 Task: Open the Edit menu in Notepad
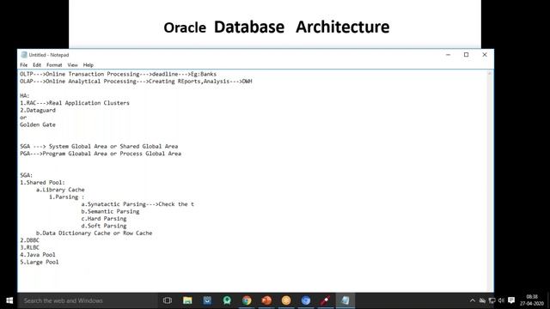pos(37,65)
